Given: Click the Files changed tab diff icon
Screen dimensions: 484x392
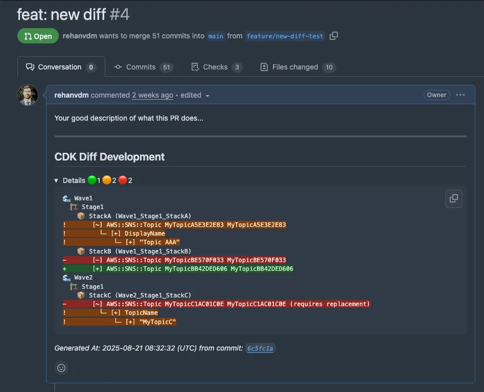Looking at the screenshot, I should [264, 67].
